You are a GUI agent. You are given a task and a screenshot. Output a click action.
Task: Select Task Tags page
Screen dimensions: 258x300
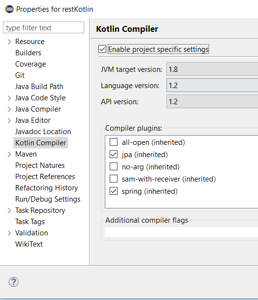(x=30, y=222)
